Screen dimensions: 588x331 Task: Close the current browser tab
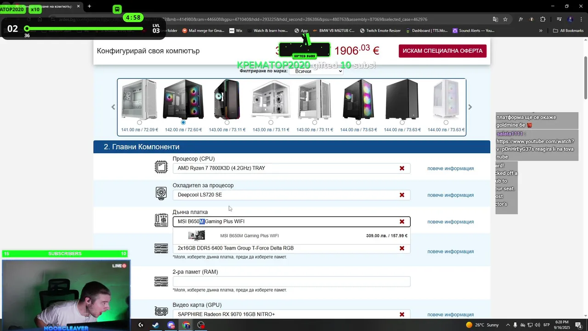79,6
